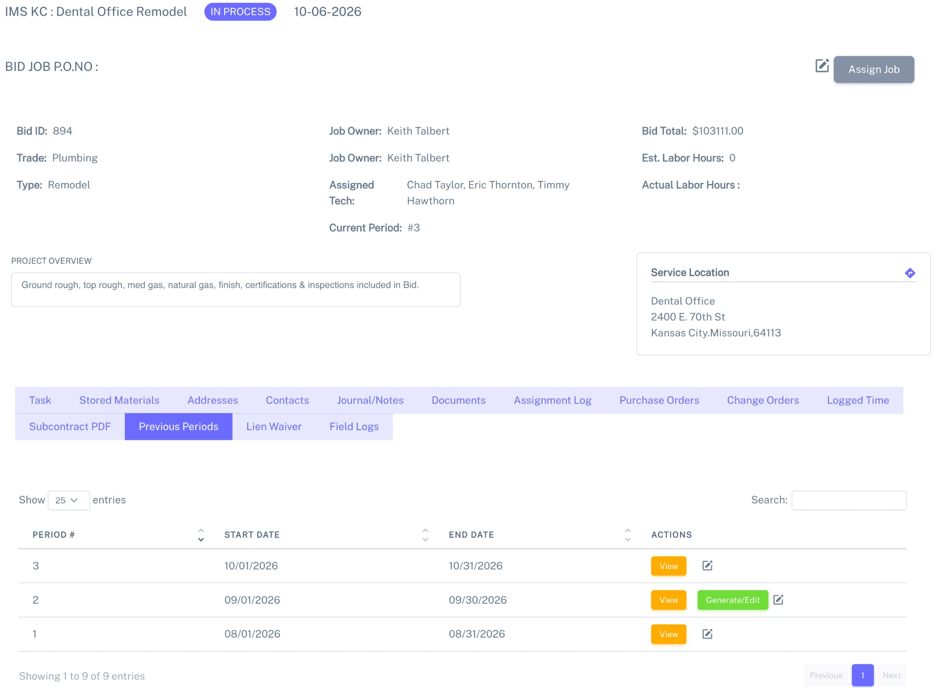Click the Bid Total $103111.00 value
Image resolution: width=940 pixels, height=688 pixels.
718,131
